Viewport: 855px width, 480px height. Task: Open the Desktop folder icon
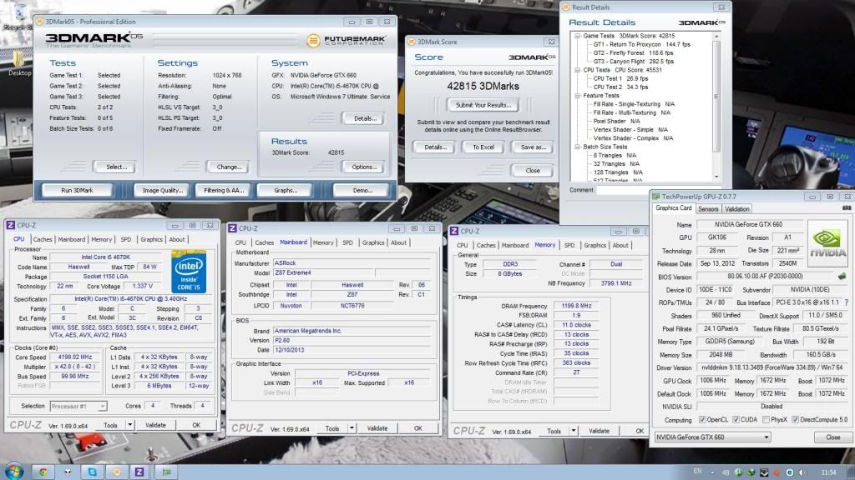click(x=18, y=62)
